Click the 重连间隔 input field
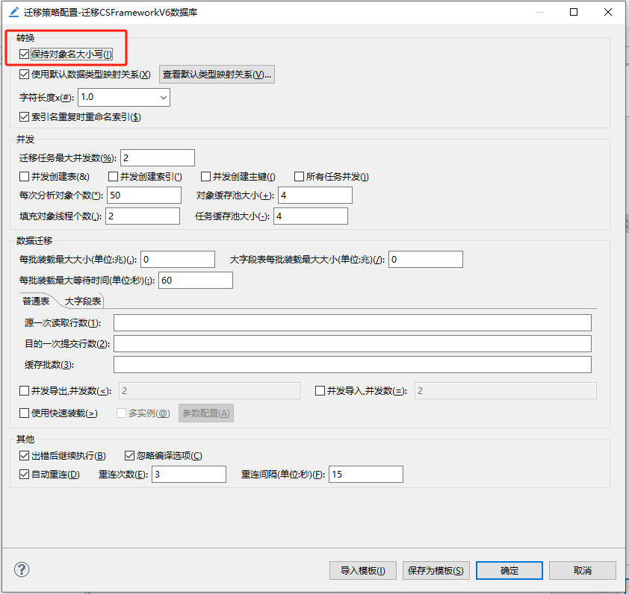This screenshot has width=629, height=594. point(366,474)
